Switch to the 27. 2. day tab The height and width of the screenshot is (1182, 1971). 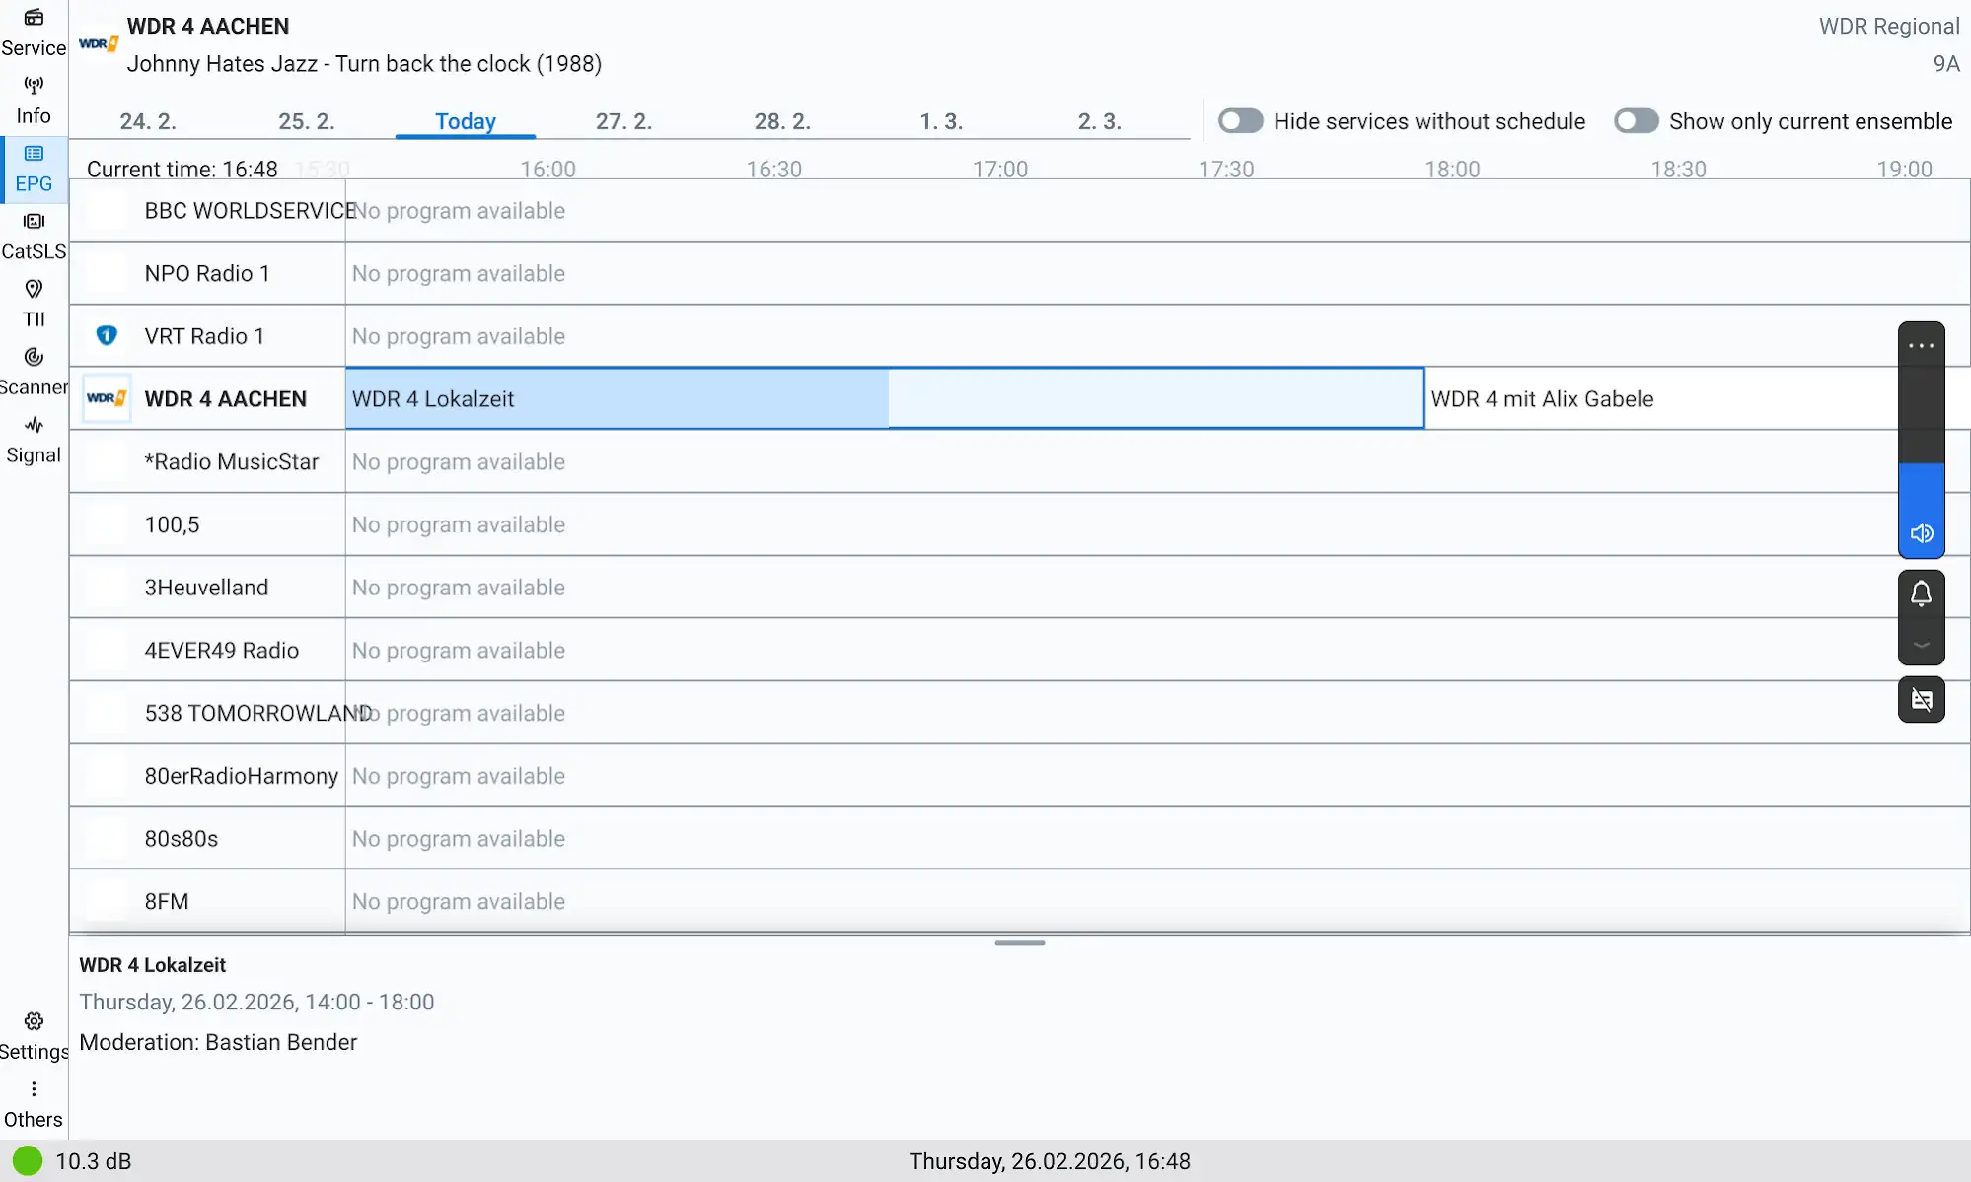click(623, 121)
